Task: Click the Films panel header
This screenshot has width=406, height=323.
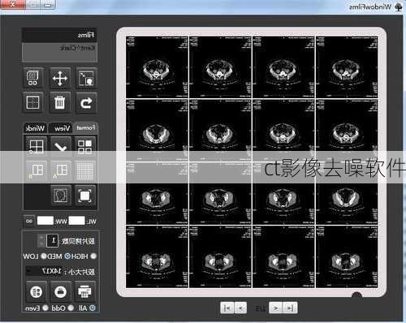Action: [59, 35]
